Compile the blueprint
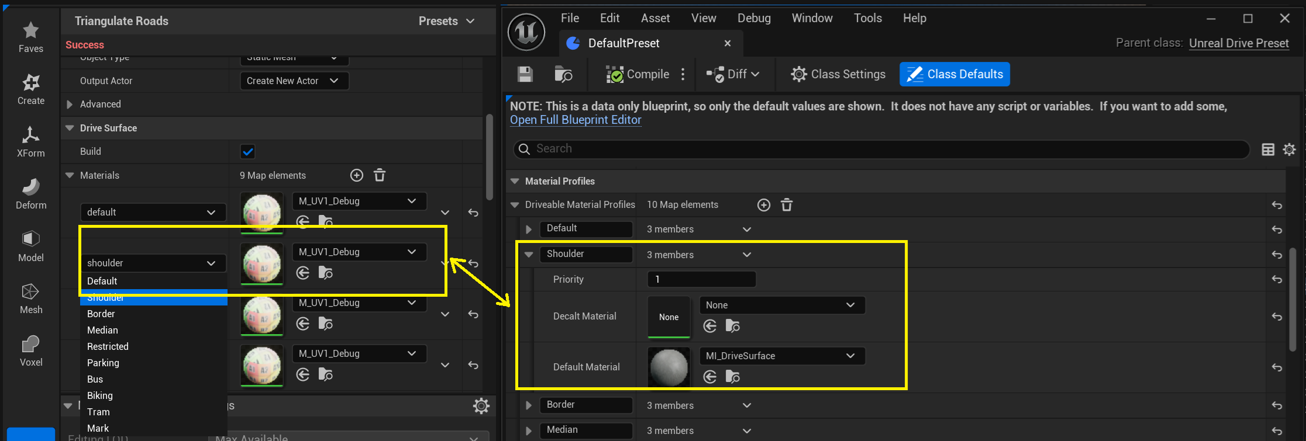This screenshot has height=441, width=1306. (x=638, y=74)
